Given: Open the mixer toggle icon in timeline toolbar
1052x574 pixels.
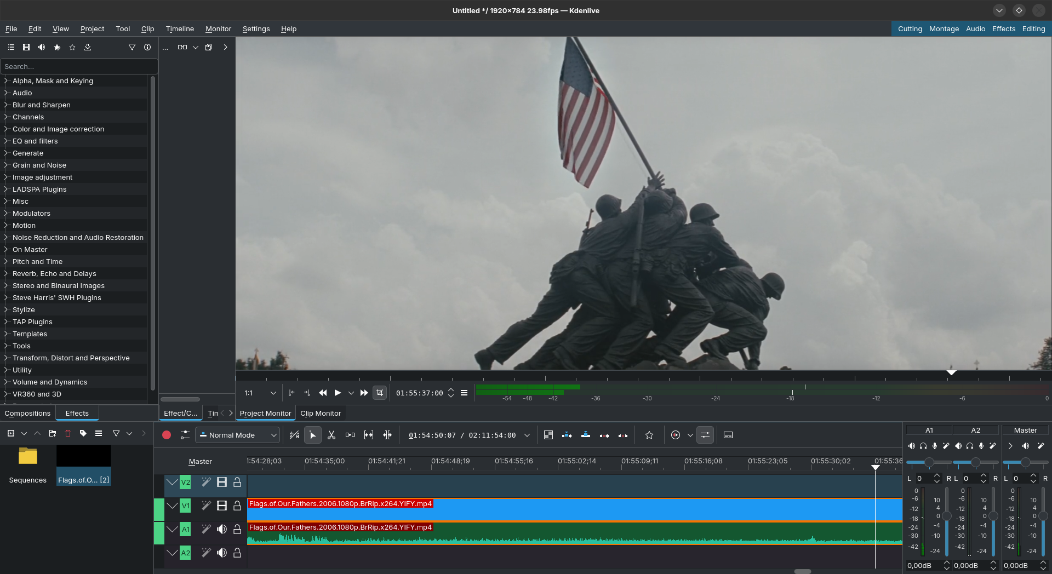Looking at the screenshot, I should pyautogui.click(x=705, y=435).
